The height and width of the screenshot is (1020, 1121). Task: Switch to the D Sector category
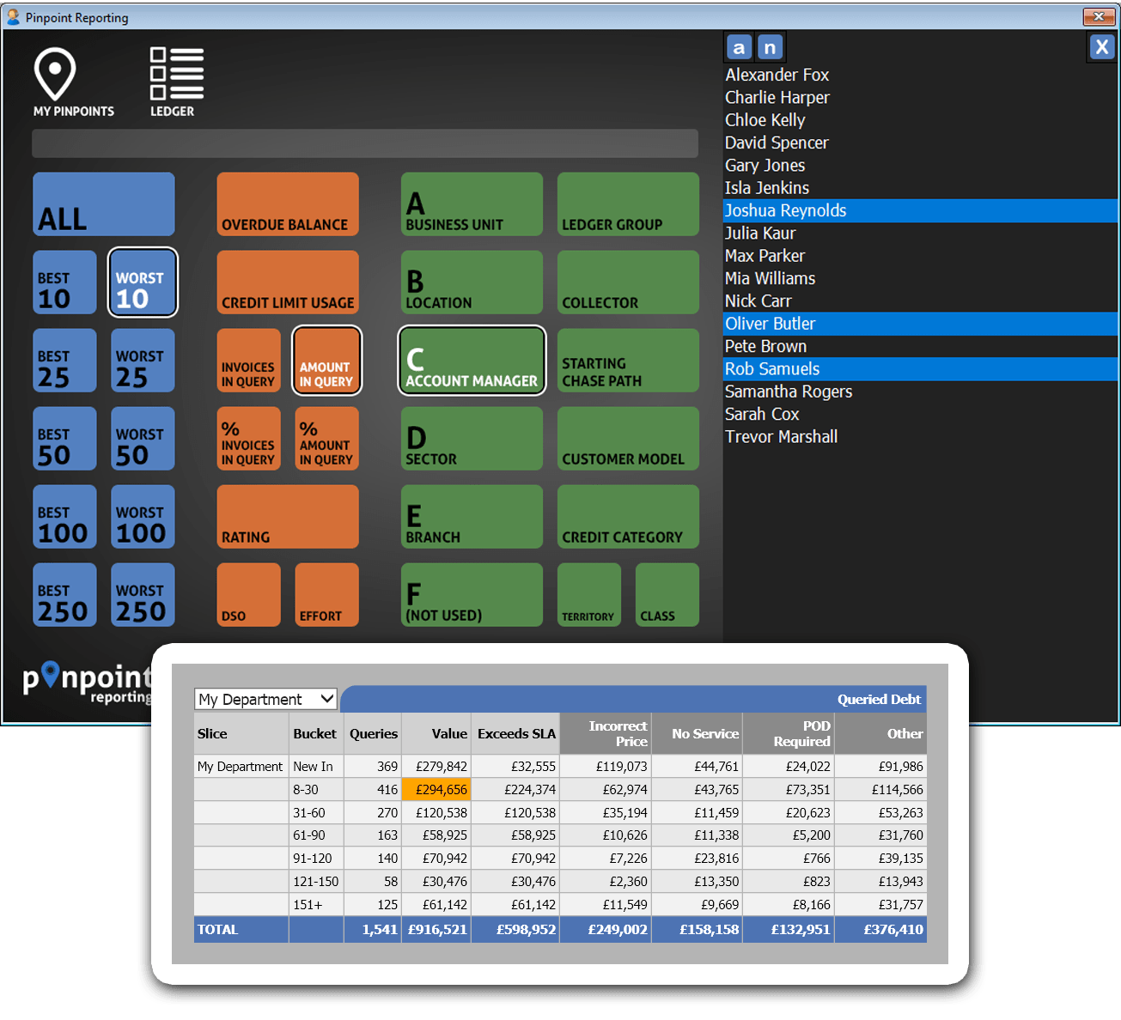coord(471,439)
